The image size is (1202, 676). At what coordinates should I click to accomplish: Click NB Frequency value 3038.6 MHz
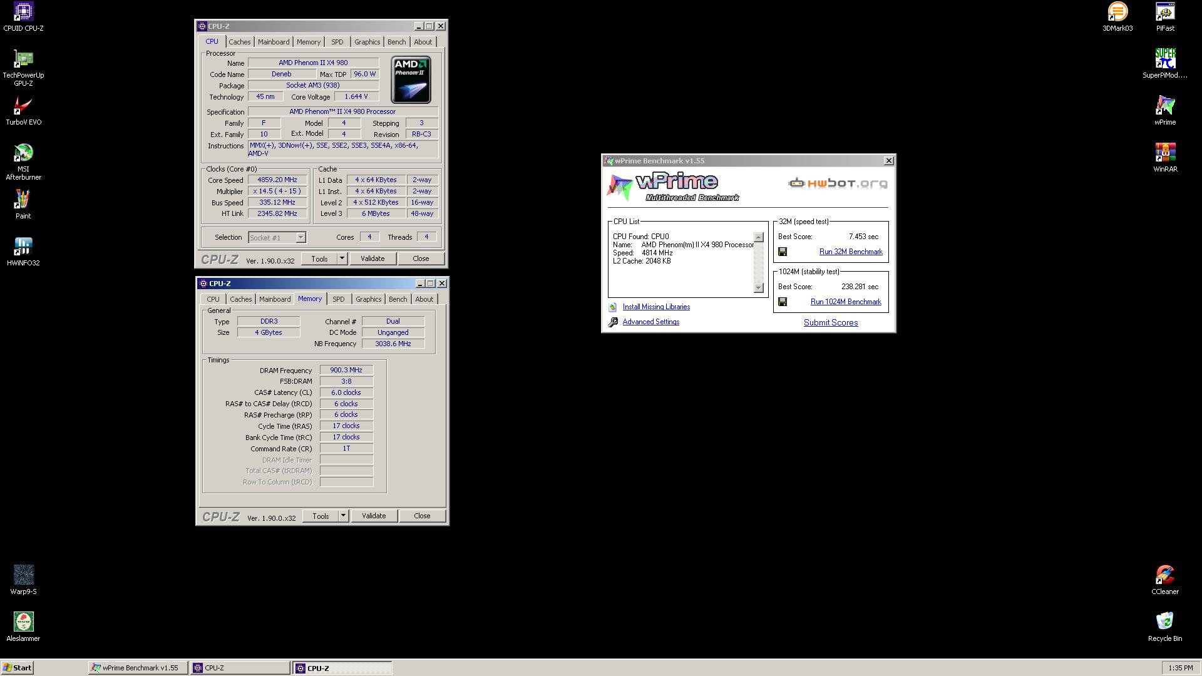coord(393,344)
